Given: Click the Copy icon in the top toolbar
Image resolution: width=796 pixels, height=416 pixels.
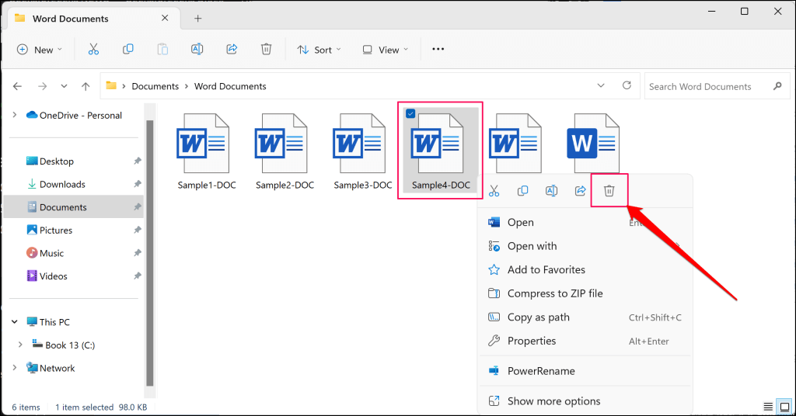Looking at the screenshot, I should tap(128, 50).
